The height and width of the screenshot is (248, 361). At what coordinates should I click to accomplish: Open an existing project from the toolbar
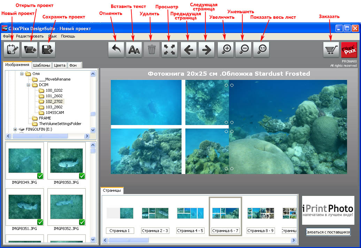30,50
